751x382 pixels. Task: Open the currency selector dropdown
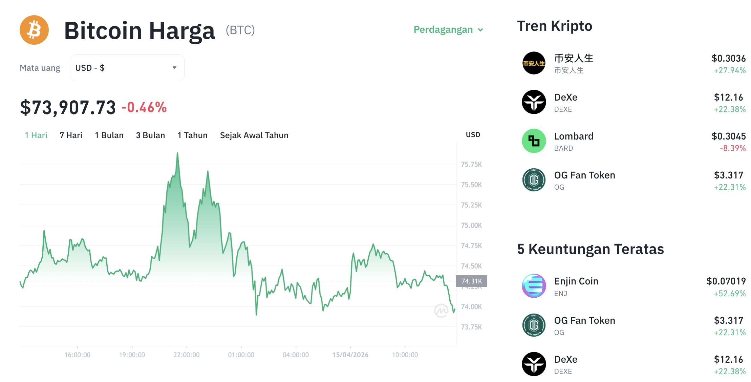(127, 68)
